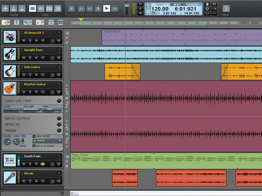Open the Master send output dropdown
The height and width of the screenshot is (196, 262).
pyautogui.click(x=47, y=140)
